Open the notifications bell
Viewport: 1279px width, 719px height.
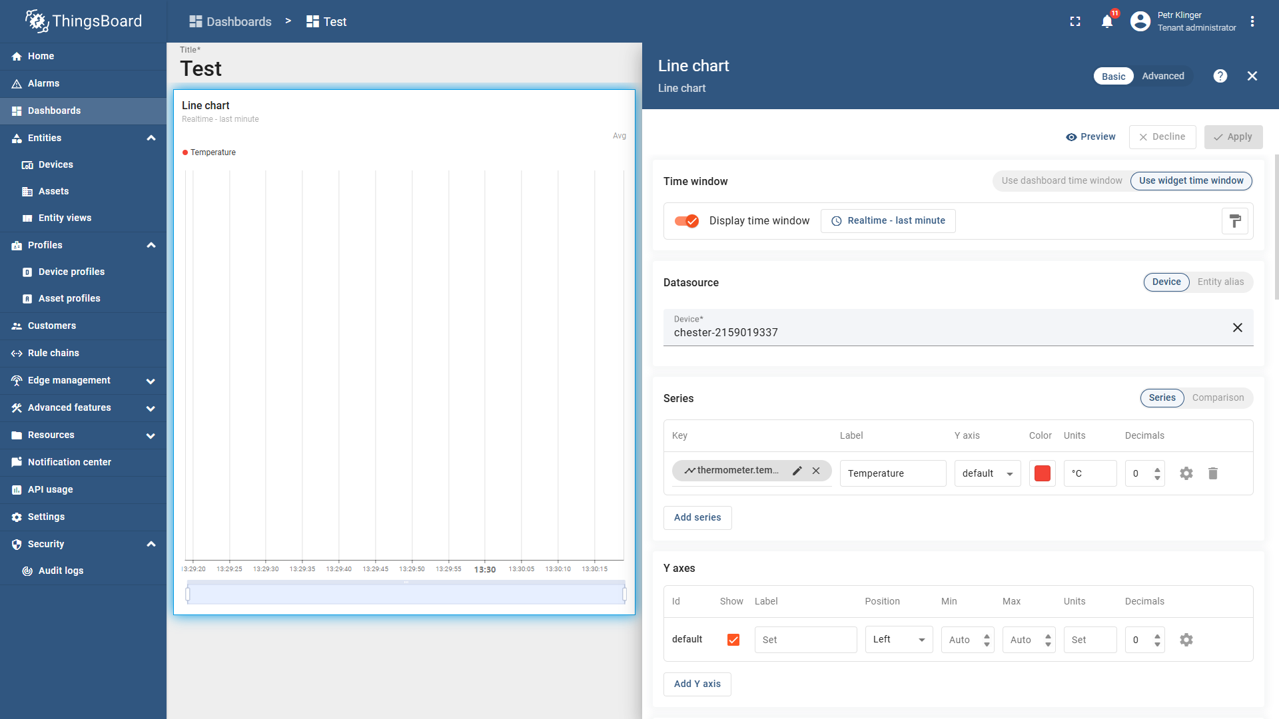(x=1106, y=21)
